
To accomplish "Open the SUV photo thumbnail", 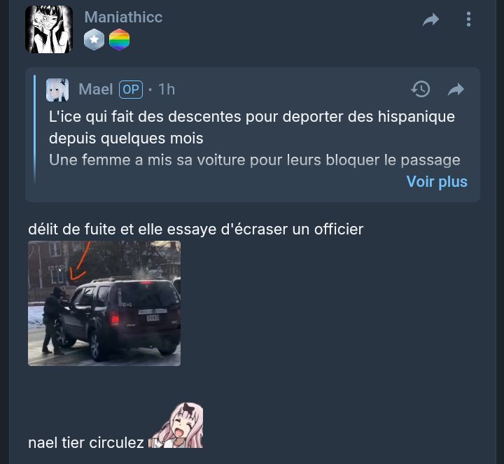I will 104,303.
